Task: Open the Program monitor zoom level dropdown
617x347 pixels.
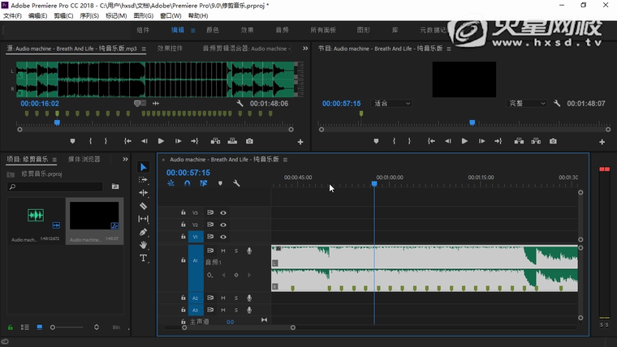Action: click(392, 104)
